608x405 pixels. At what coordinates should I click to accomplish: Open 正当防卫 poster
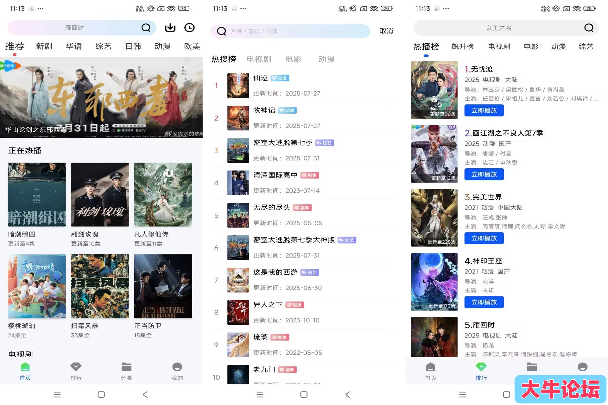(163, 286)
